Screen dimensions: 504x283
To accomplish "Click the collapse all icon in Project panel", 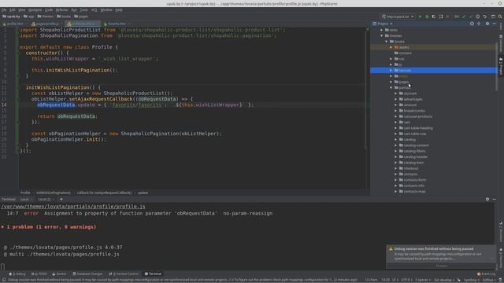I will (479, 24).
